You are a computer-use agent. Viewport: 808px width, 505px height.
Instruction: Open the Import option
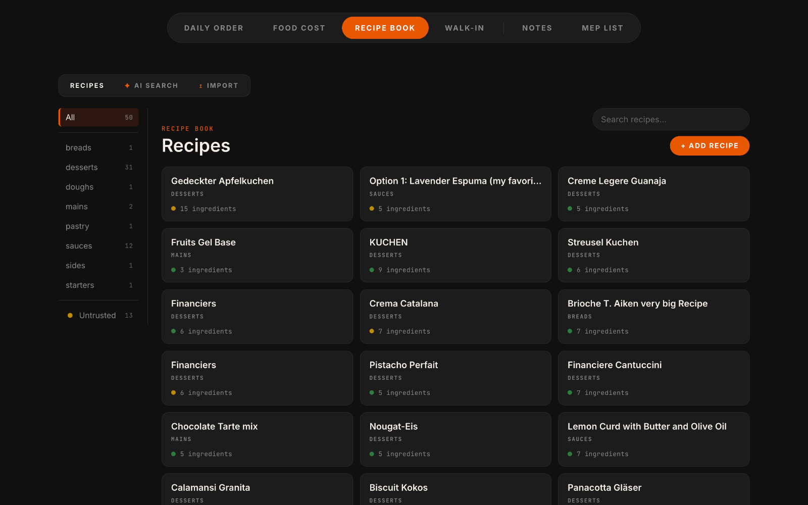[219, 86]
